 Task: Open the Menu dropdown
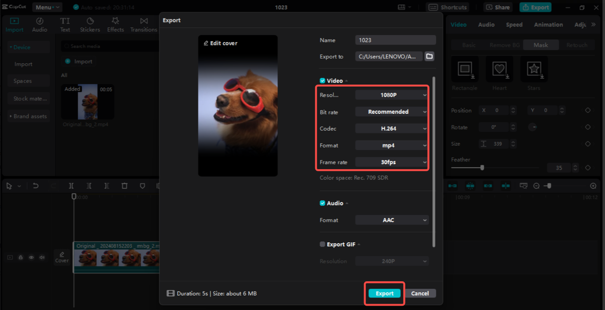pos(47,7)
